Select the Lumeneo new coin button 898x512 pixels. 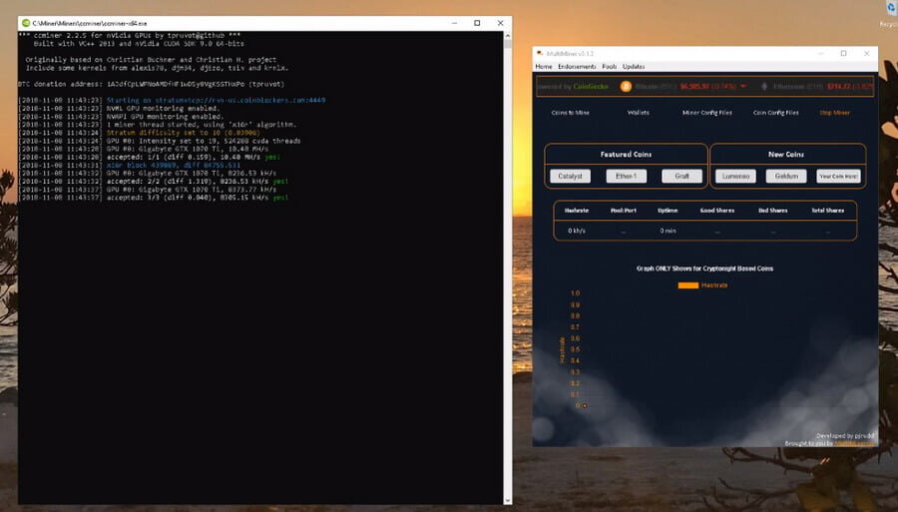click(x=735, y=176)
